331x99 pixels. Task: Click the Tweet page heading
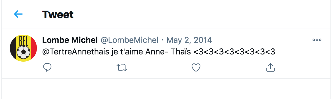58,14
